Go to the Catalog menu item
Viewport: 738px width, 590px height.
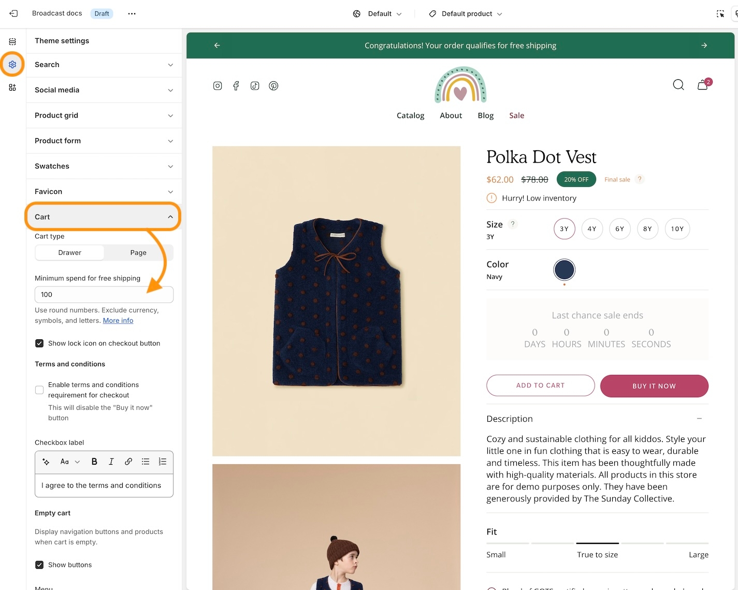[x=410, y=116]
